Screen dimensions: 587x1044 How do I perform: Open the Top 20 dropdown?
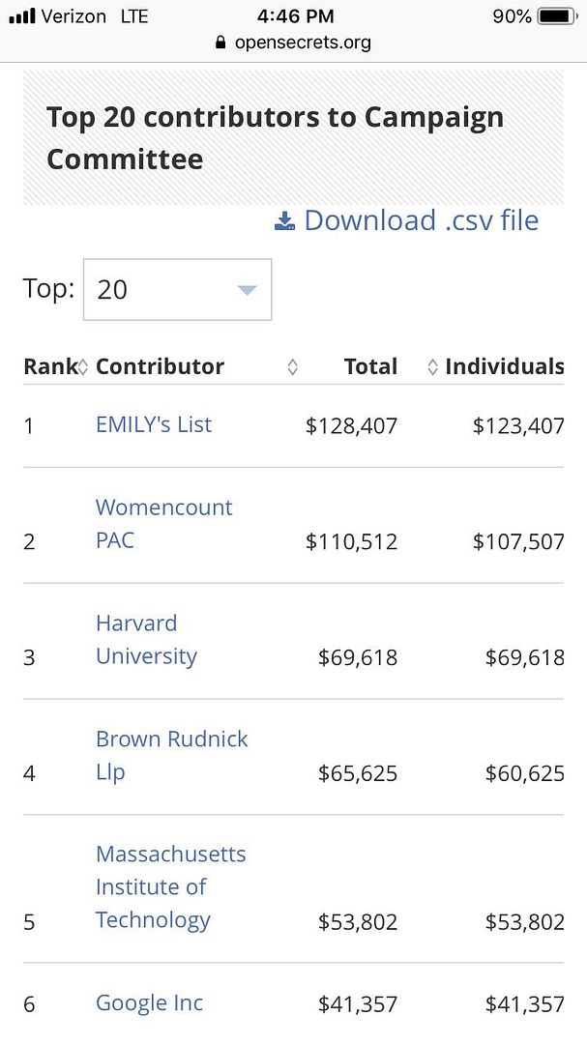click(177, 289)
